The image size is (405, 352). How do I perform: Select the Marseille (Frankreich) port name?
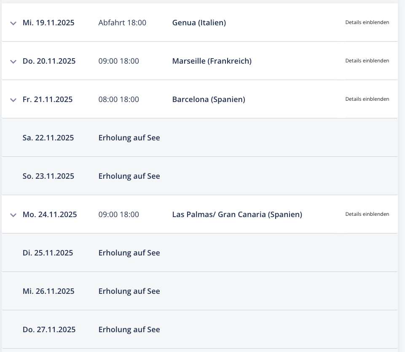point(212,61)
